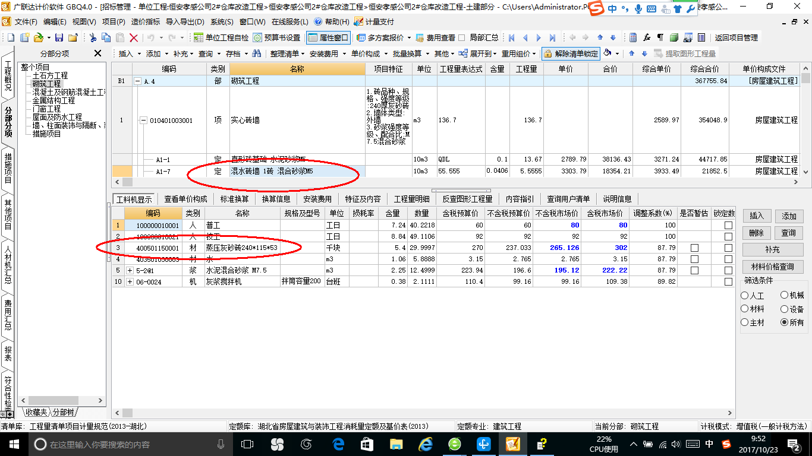Jump to first record navigation arrow
The height and width of the screenshot is (456, 812).
(x=511, y=37)
